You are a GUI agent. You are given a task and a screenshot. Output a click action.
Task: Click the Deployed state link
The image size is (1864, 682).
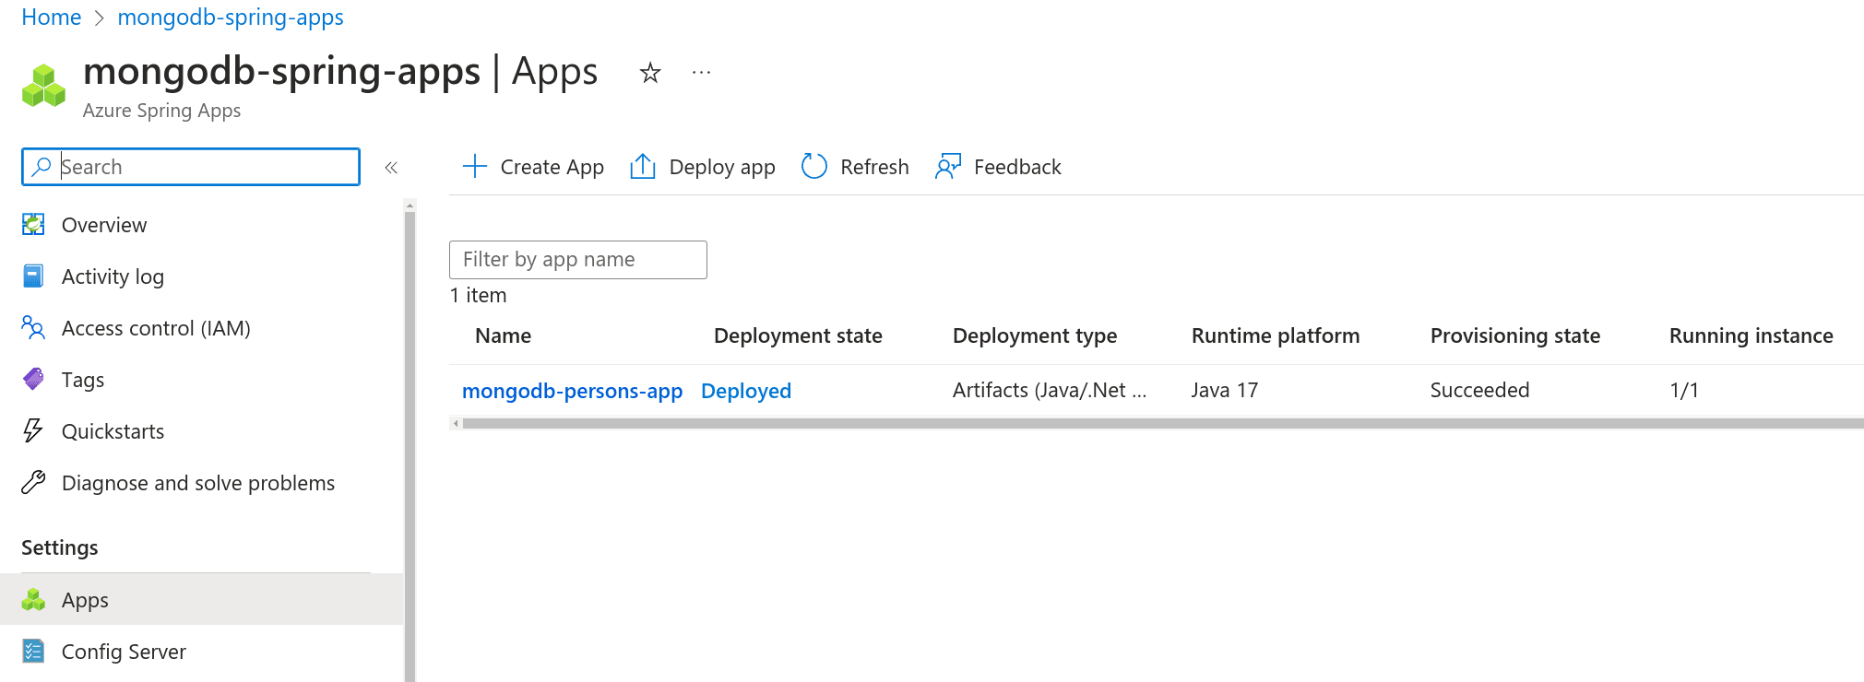[745, 391]
